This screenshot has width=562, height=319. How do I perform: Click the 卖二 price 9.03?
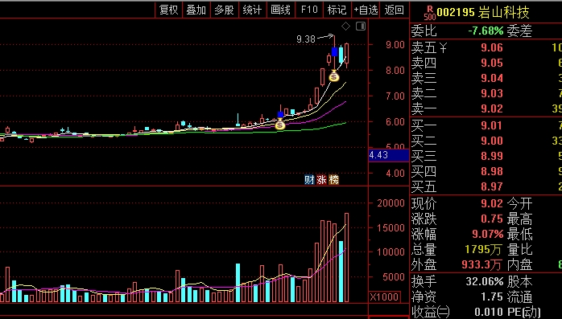point(492,93)
